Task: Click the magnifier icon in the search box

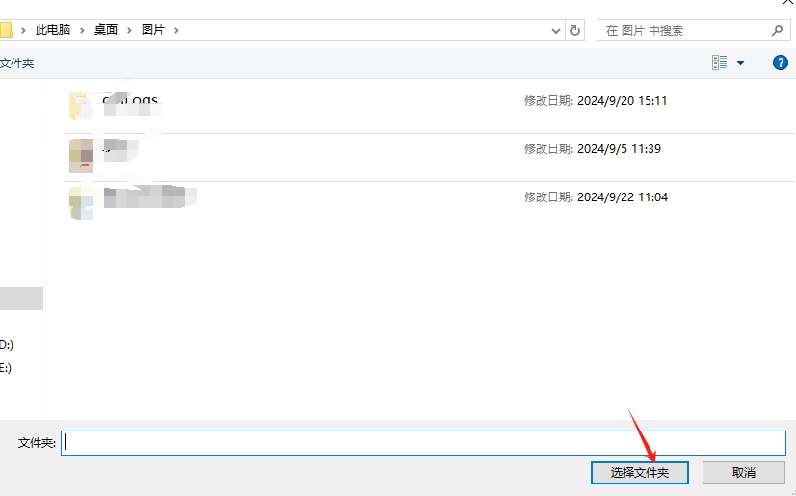Action: (x=777, y=30)
